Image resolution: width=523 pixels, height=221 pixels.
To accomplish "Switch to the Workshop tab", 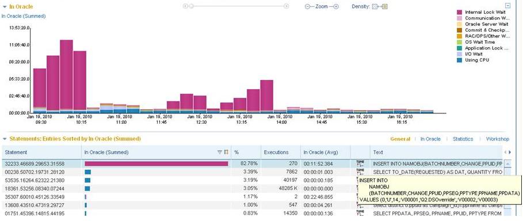I will pyautogui.click(x=497, y=139).
